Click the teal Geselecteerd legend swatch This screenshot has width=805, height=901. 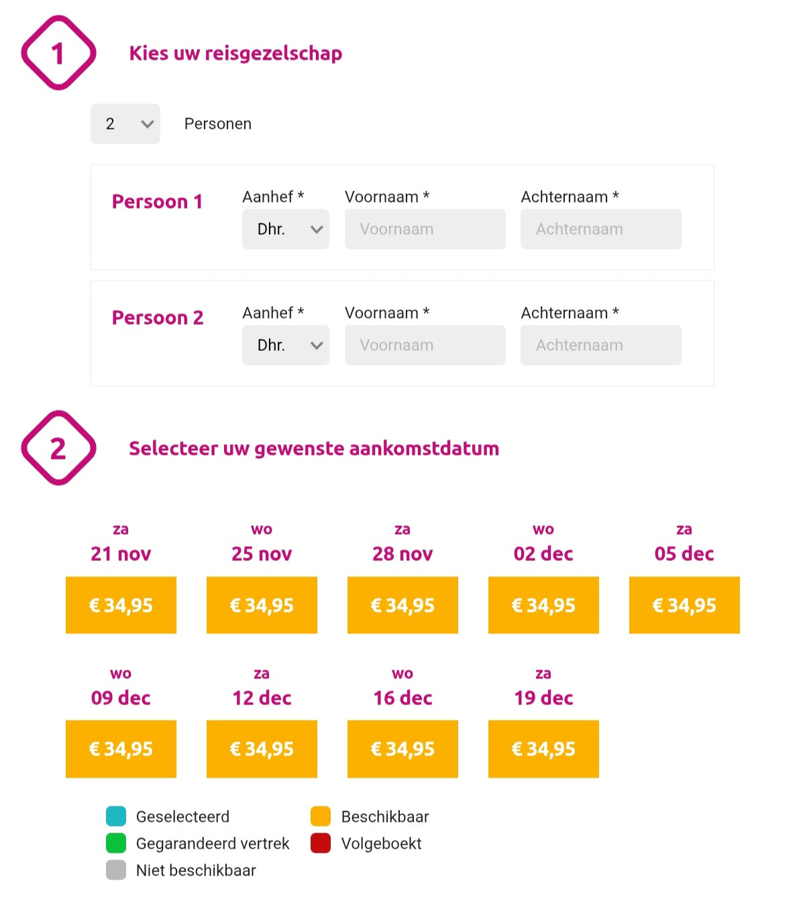pos(116,816)
